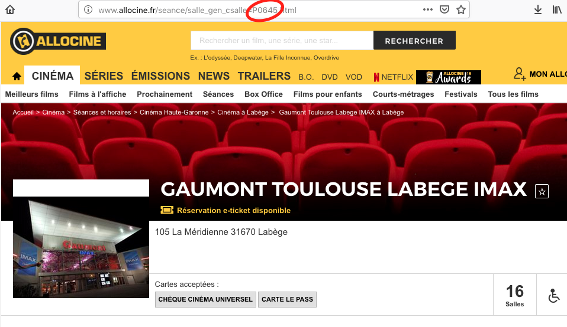Screen dimensions: 567x327
Task: Click the Gaumont cinema building photo
Action: coord(81,247)
